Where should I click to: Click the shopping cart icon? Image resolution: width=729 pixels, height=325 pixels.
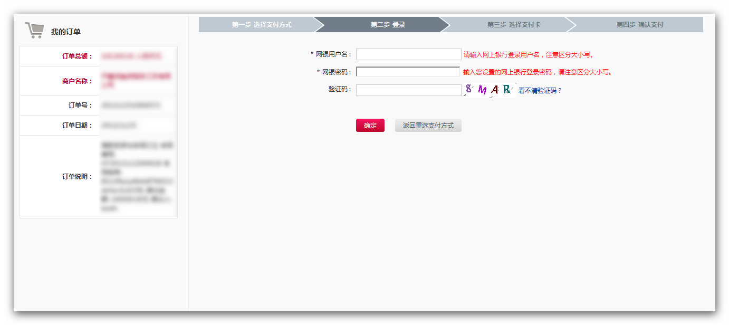[34, 31]
